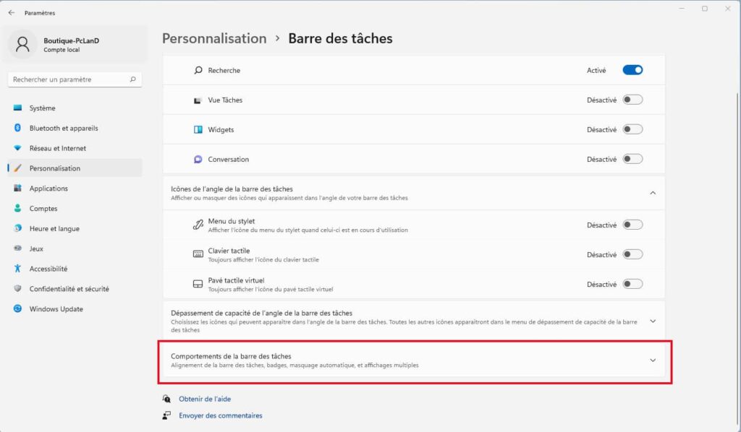Click the back arrow in title bar
The image size is (741, 432).
[x=11, y=12]
